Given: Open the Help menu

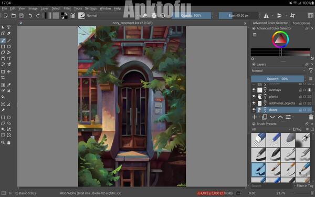Looking at the screenshot, I should coord(117,8).
